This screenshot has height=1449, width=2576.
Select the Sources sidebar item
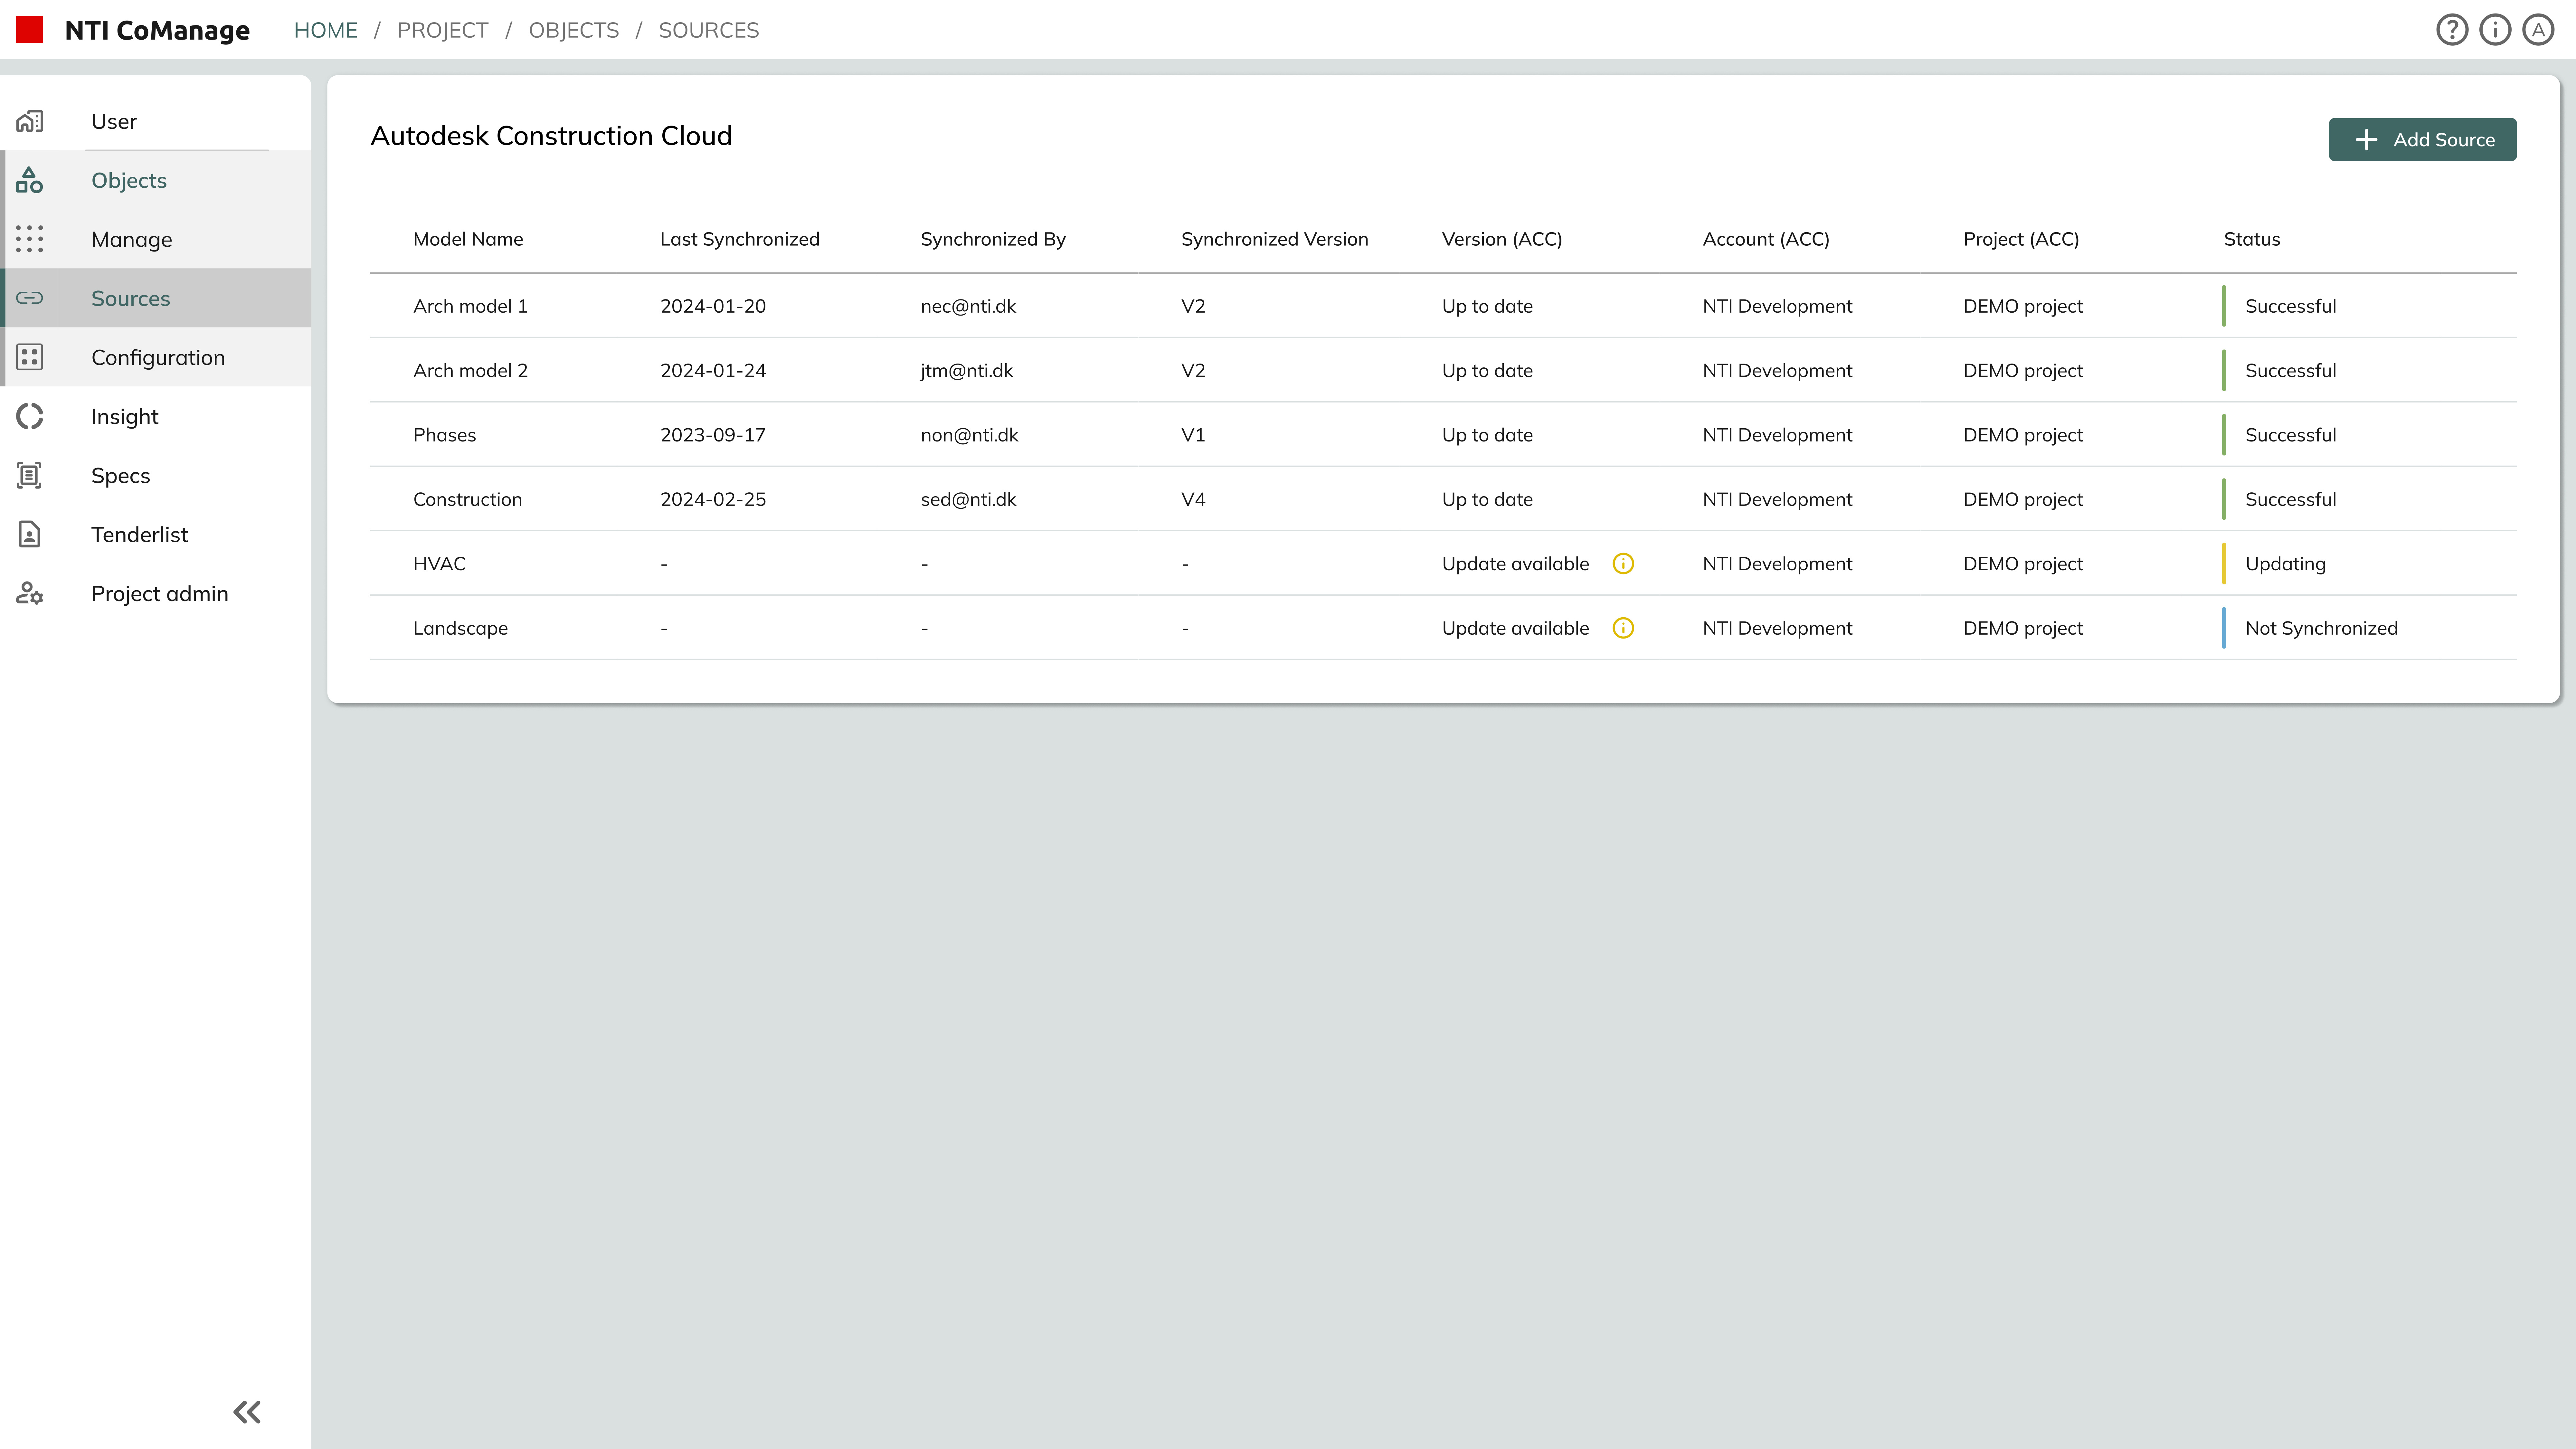130,298
